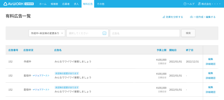Open the 候補者 tab
The height and width of the screenshot is (100, 224).
tap(54, 4)
